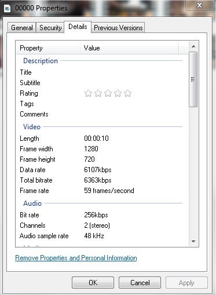Click the Property column header
Viewport: 216px width, 295px height.
(48, 48)
